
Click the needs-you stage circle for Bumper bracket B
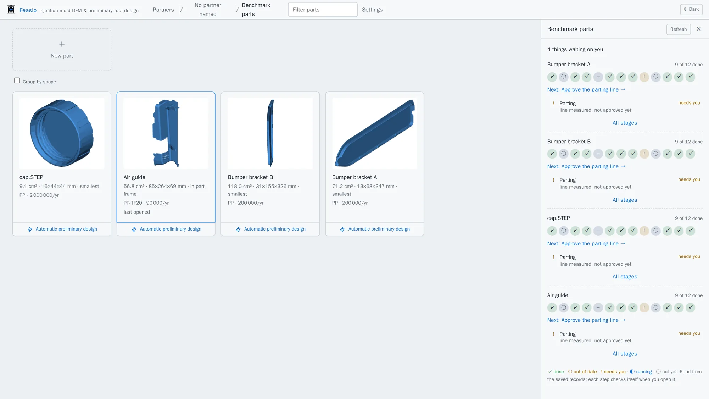point(644,154)
